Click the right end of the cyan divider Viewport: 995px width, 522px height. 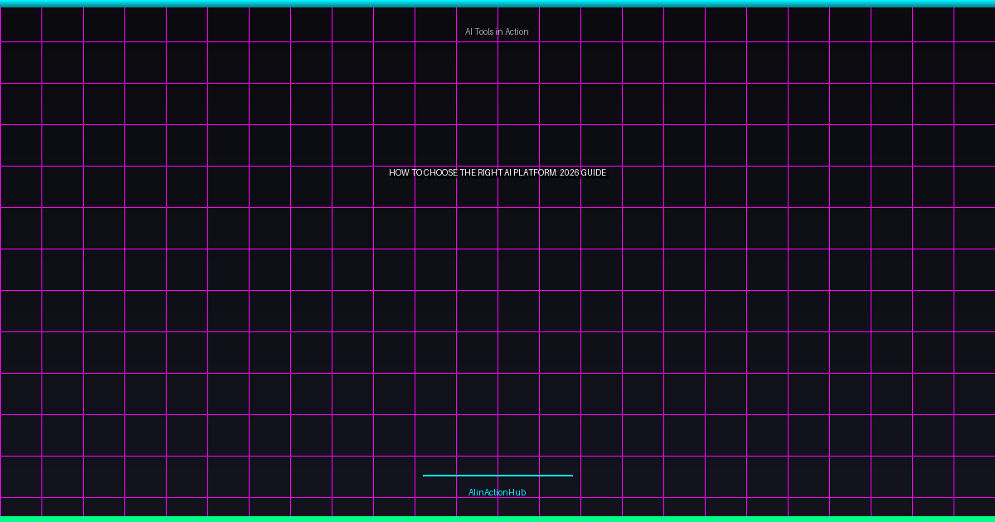[570, 476]
